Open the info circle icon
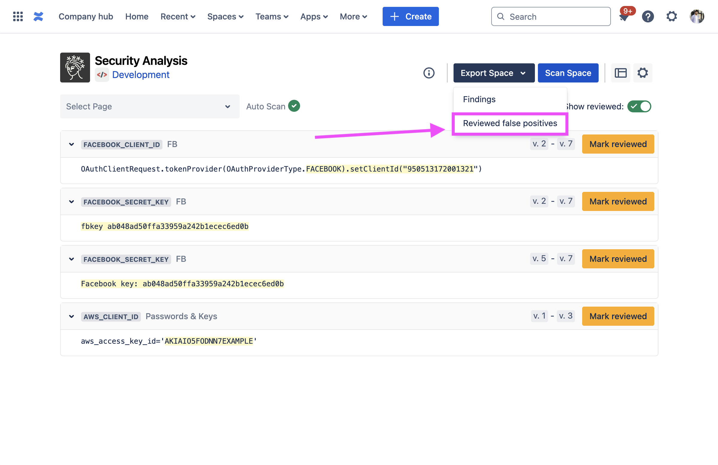 [x=429, y=73]
